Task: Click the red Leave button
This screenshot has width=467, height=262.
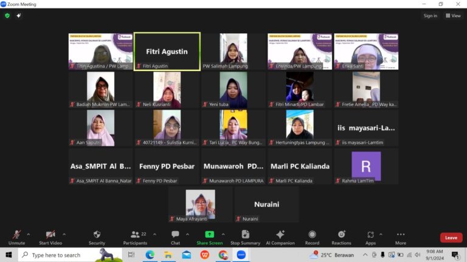Action: tap(451, 238)
